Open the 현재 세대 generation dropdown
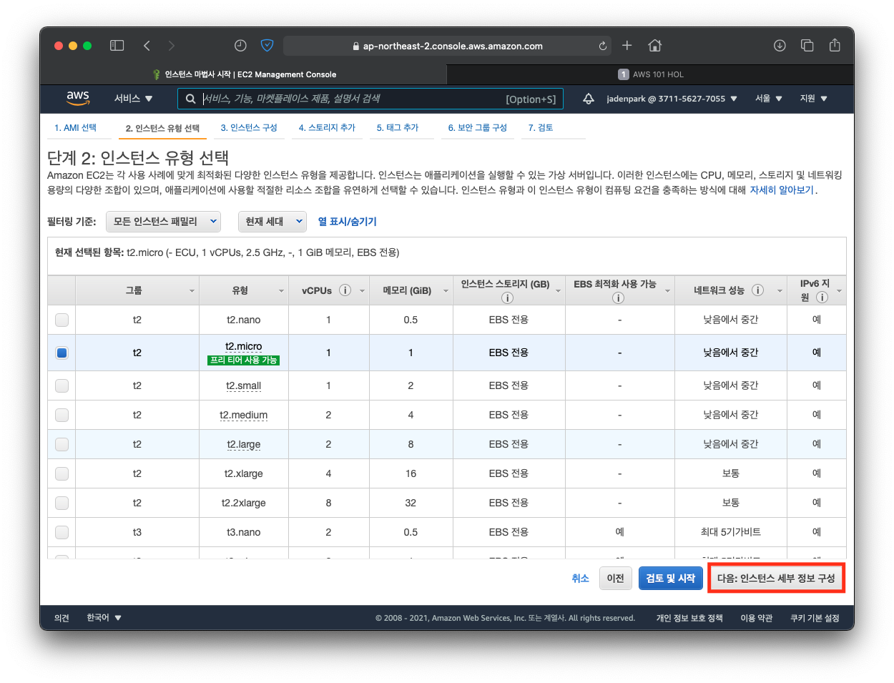Viewport: 894px width, 683px height. click(272, 222)
